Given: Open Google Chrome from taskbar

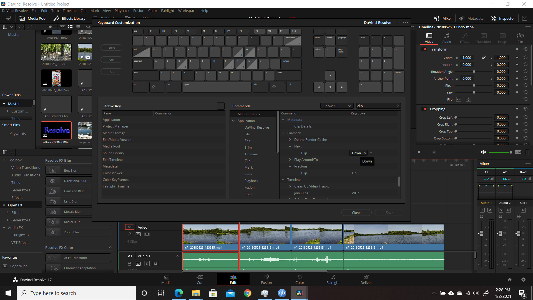Looking at the screenshot, I should (247, 293).
